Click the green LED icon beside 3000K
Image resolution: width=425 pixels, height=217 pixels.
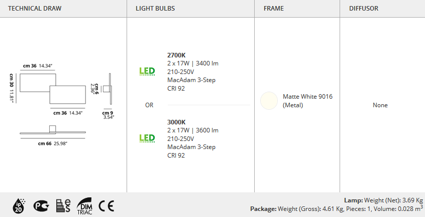tap(147, 138)
